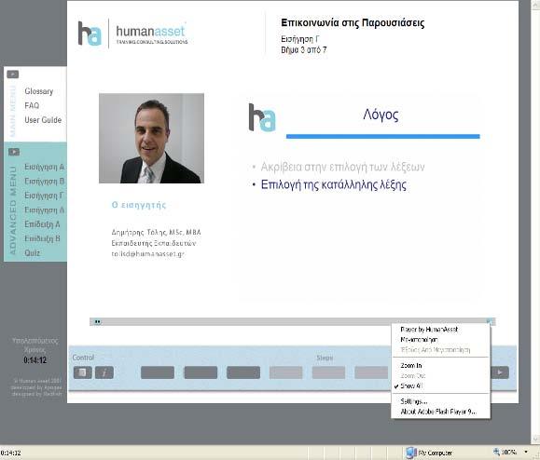Click the notes icon in Control
The width and height of the screenshot is (540, 460).
pos(83,372)
